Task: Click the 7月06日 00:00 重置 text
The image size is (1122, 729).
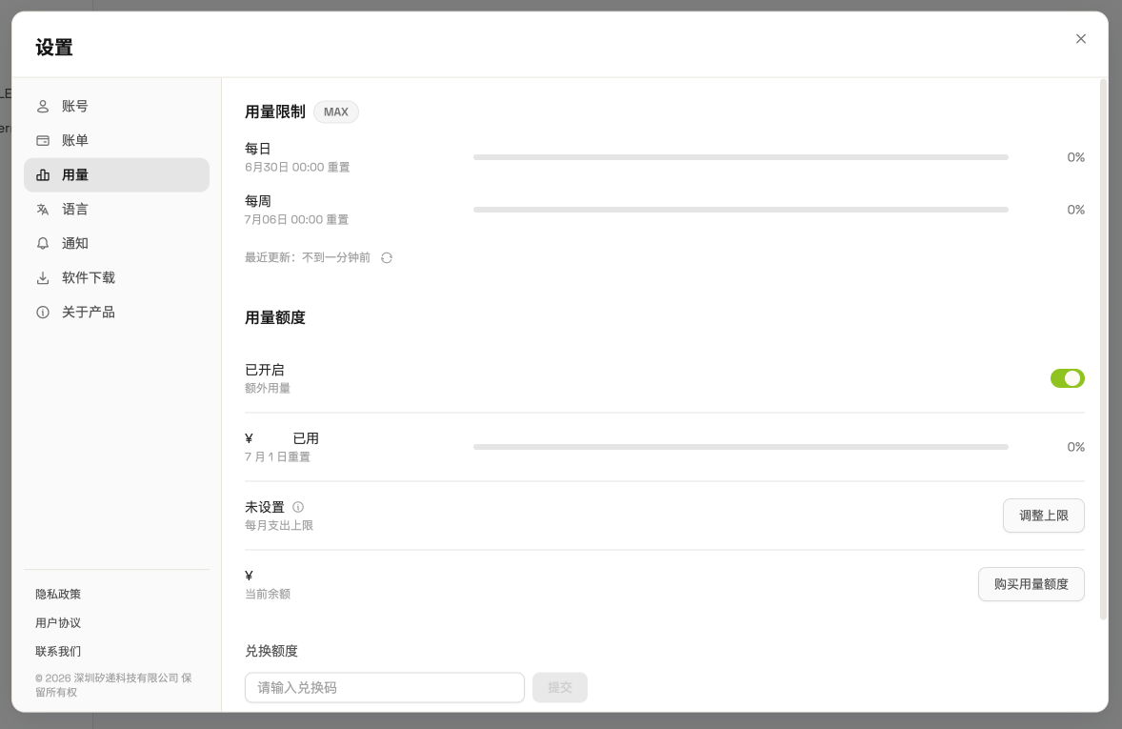Action: click(x=296, y=219)
